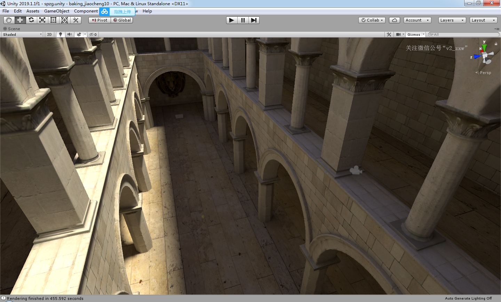
Task: Open the Assets menu
Action: 33,11
